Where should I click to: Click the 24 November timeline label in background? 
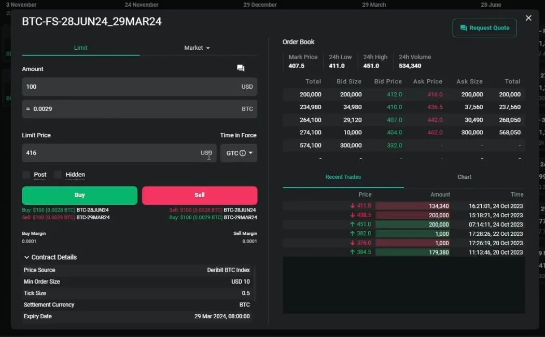tap(142, 5)
